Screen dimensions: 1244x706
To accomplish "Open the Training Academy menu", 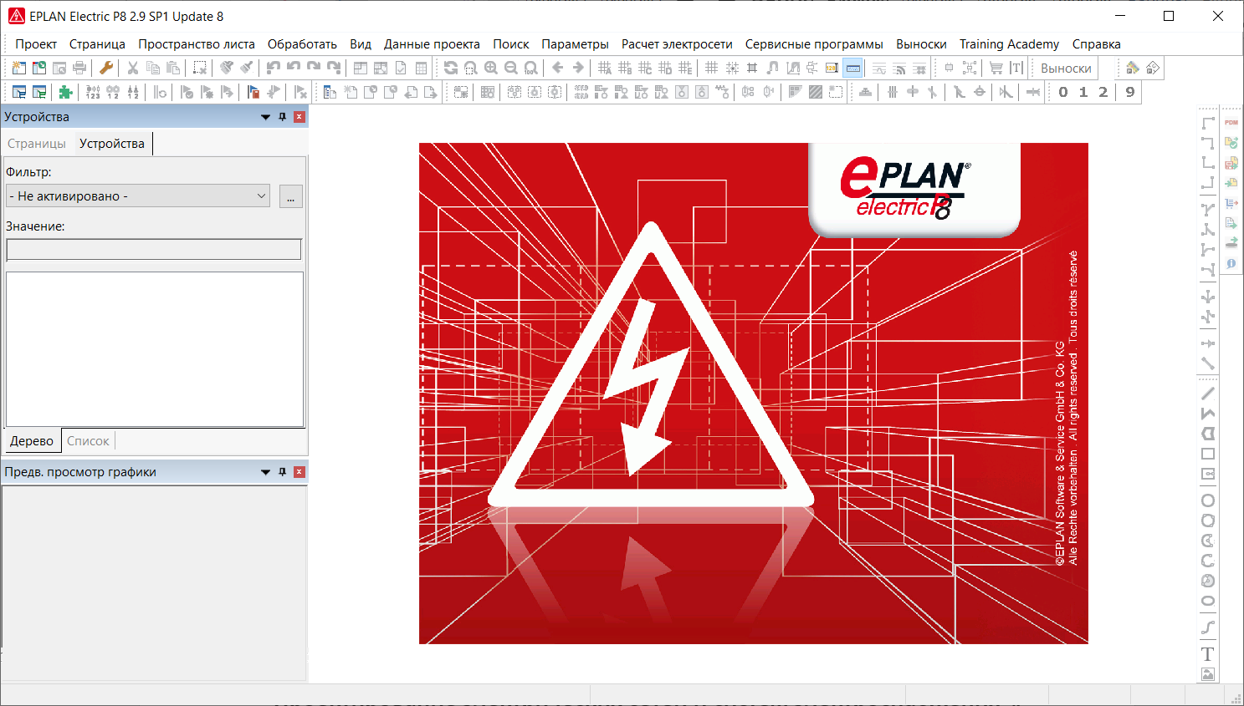I will 1009,44.
